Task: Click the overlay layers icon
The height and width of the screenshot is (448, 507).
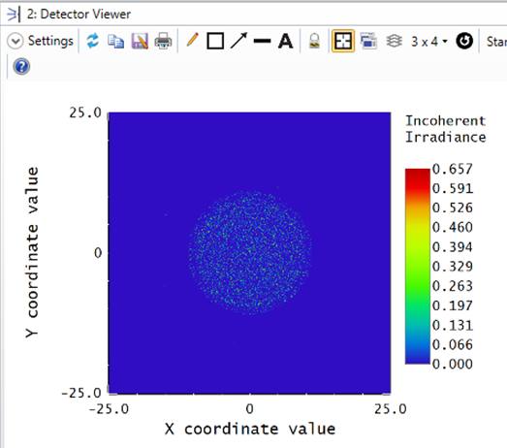Action: (x=395, y=41)
